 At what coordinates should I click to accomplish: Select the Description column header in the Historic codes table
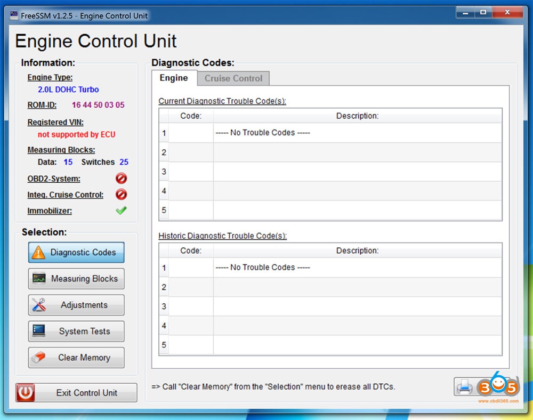point(358,251)
